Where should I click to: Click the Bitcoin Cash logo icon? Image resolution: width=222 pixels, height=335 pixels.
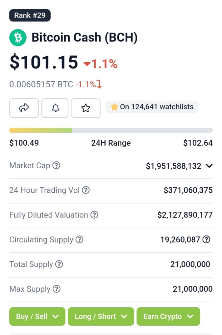[18, 38]
